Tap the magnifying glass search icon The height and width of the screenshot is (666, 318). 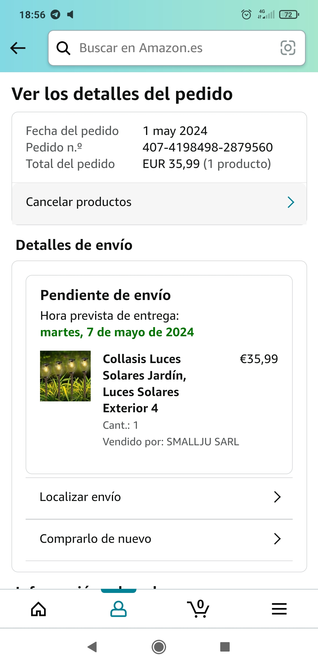tap(63, 48)
